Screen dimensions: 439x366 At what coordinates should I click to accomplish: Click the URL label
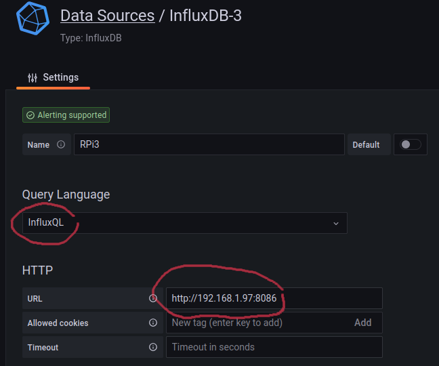tap(35, 299)
